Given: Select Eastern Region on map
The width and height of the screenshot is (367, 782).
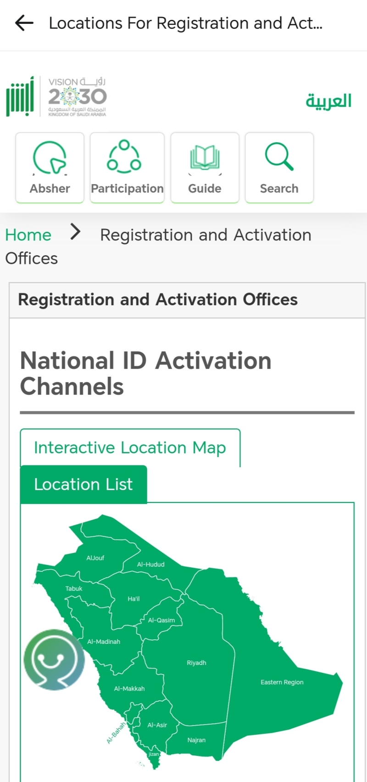Looking at the screenshot, I should (x=282, y=682).
